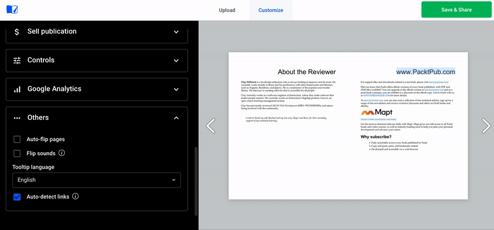Image resolution: width=494 pixels, height=230 pixels.
Task: Click the Google Analytics bar chart icon
Action: point(17,89)
